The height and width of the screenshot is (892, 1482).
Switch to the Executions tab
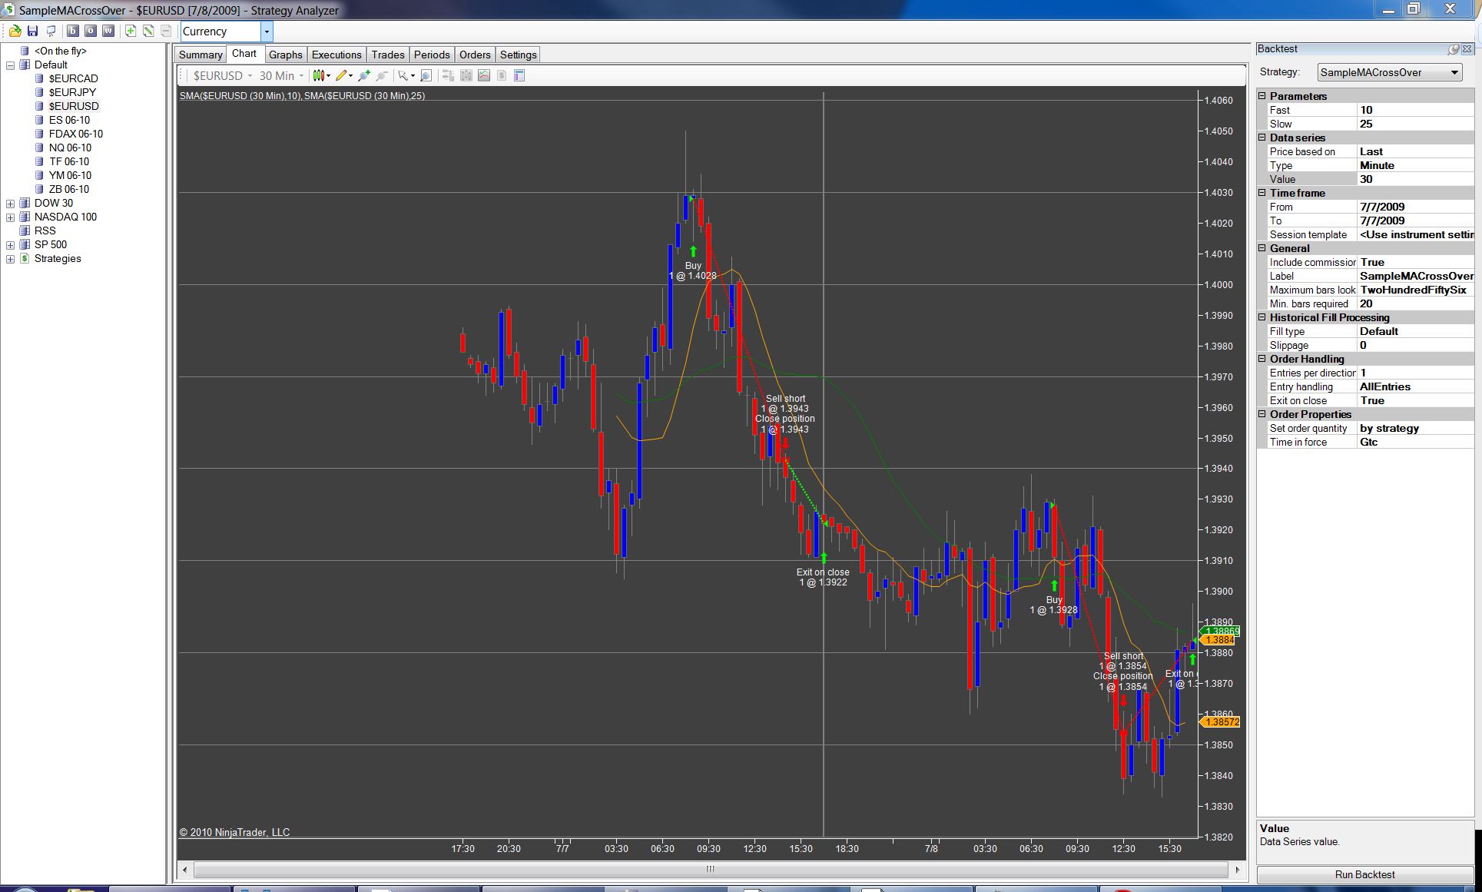(336, 55)
